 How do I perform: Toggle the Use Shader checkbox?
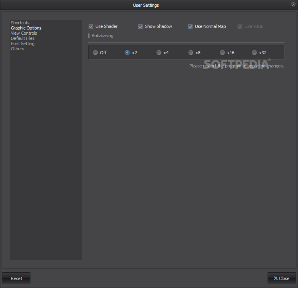tap(91, 27)
